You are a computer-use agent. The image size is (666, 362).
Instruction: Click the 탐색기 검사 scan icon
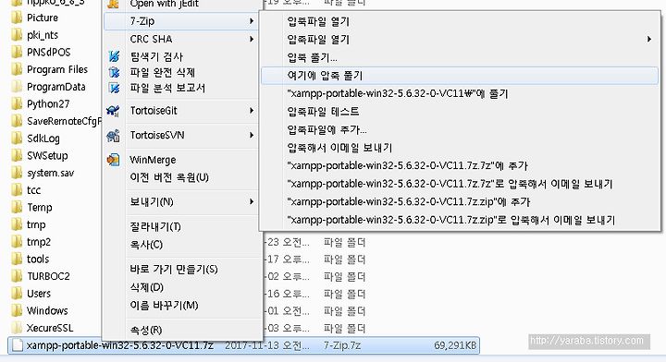pos(114,56)
